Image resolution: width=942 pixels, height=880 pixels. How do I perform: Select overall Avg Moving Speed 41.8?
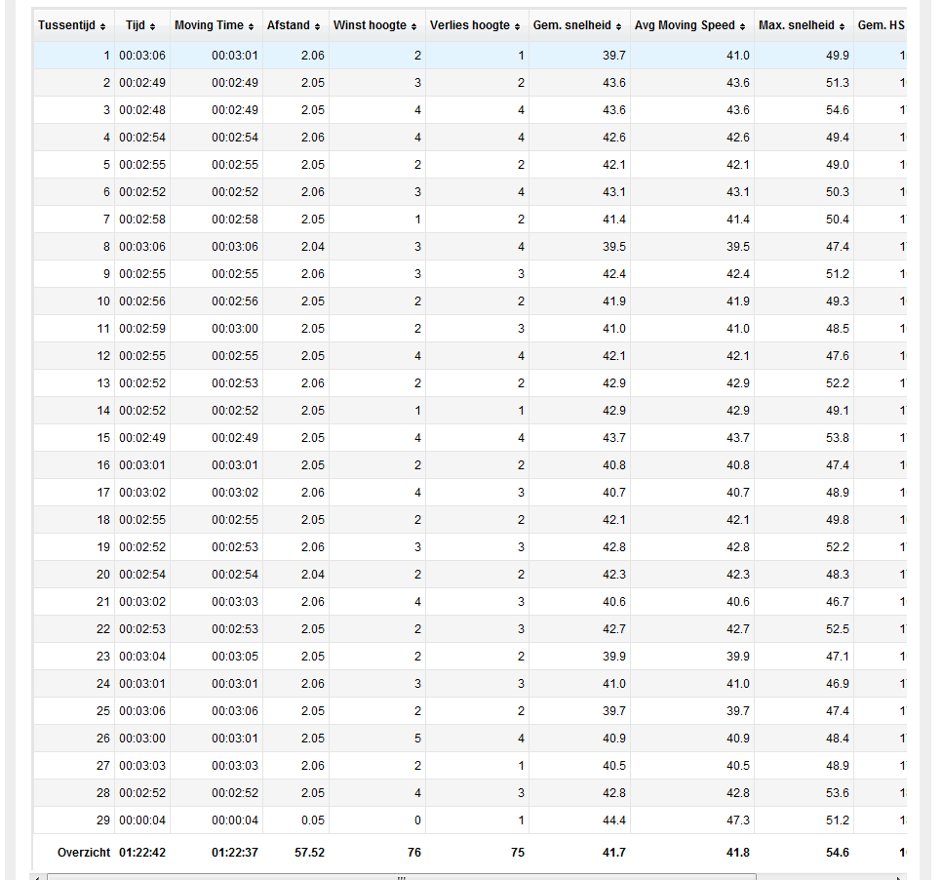pos(738,853)
